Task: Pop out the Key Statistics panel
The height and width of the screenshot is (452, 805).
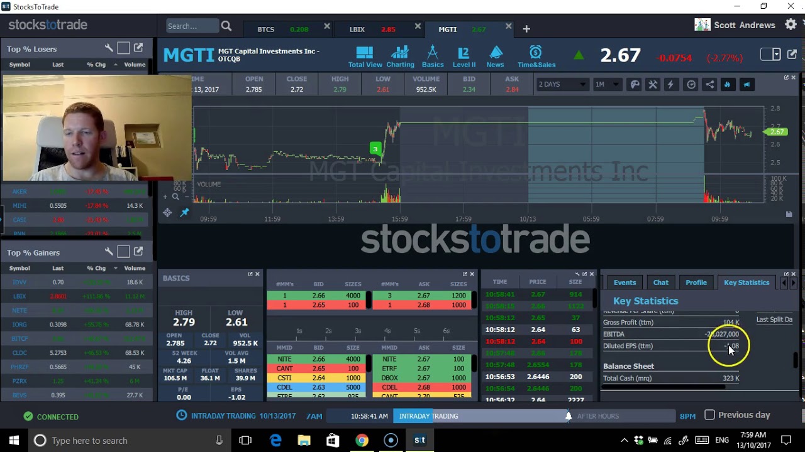Action: pyautogui.click(x=786, y=274)
